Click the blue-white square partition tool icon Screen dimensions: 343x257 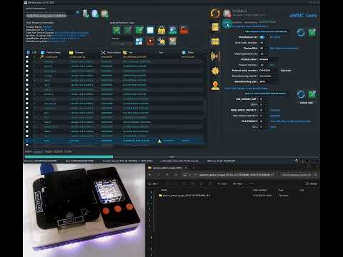click(x=150, y=30)
